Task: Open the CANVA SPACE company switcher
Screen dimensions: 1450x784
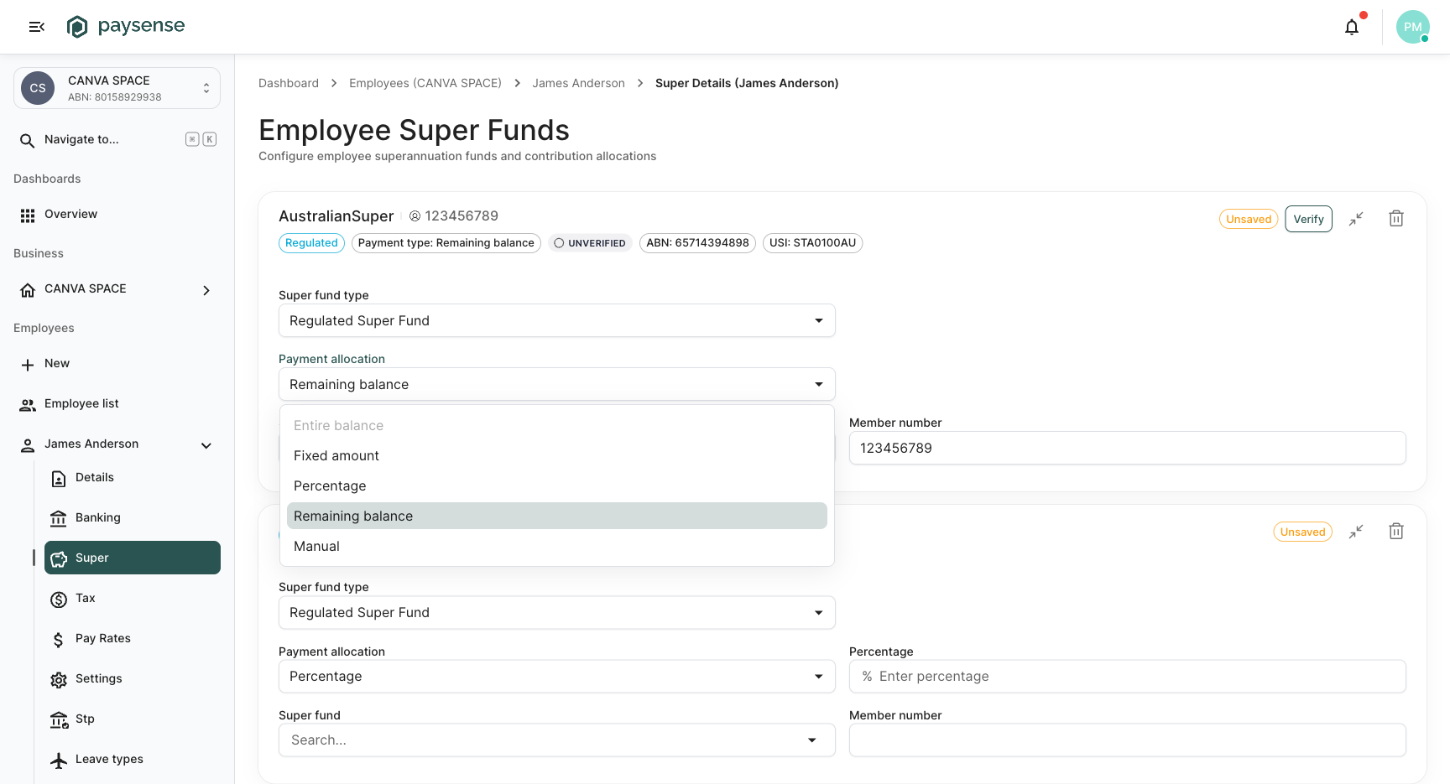Action: tap(117, 88)
